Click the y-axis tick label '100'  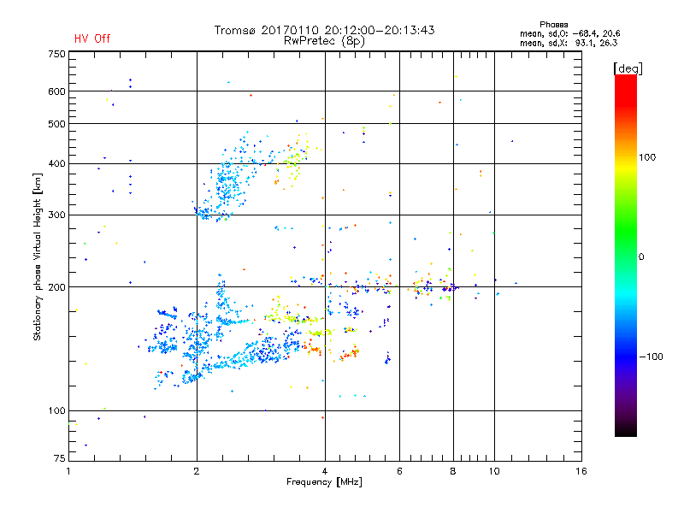click(x=56, y=411)
